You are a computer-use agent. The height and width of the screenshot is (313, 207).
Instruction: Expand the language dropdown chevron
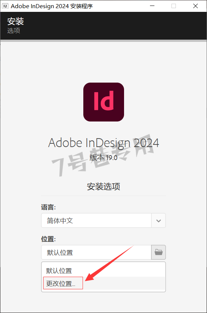(x=158, y=220)
